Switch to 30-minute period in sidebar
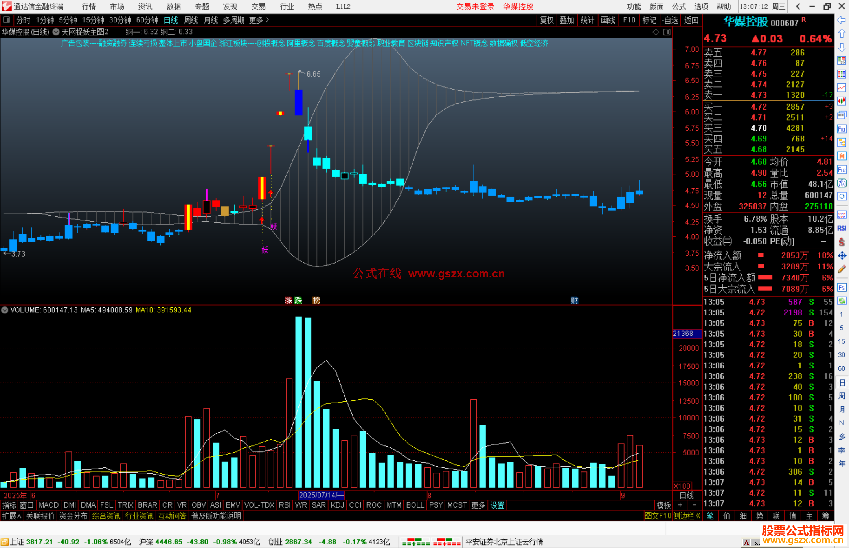The image size is (849, 548). [x=842, y=355]
